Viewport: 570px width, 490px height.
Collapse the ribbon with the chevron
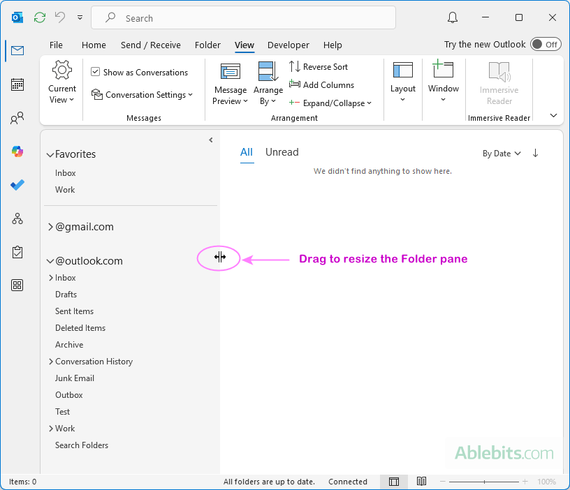553,115
